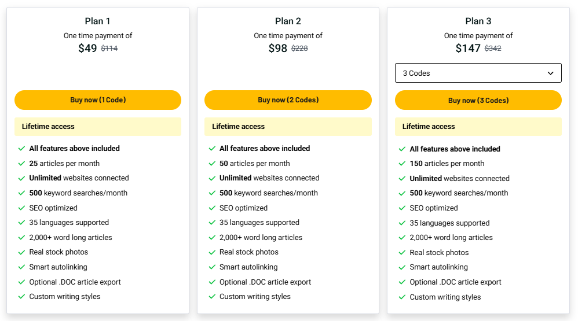Click checkmark next to Plan 2 Smart autolinking

(x=212, y=267)
